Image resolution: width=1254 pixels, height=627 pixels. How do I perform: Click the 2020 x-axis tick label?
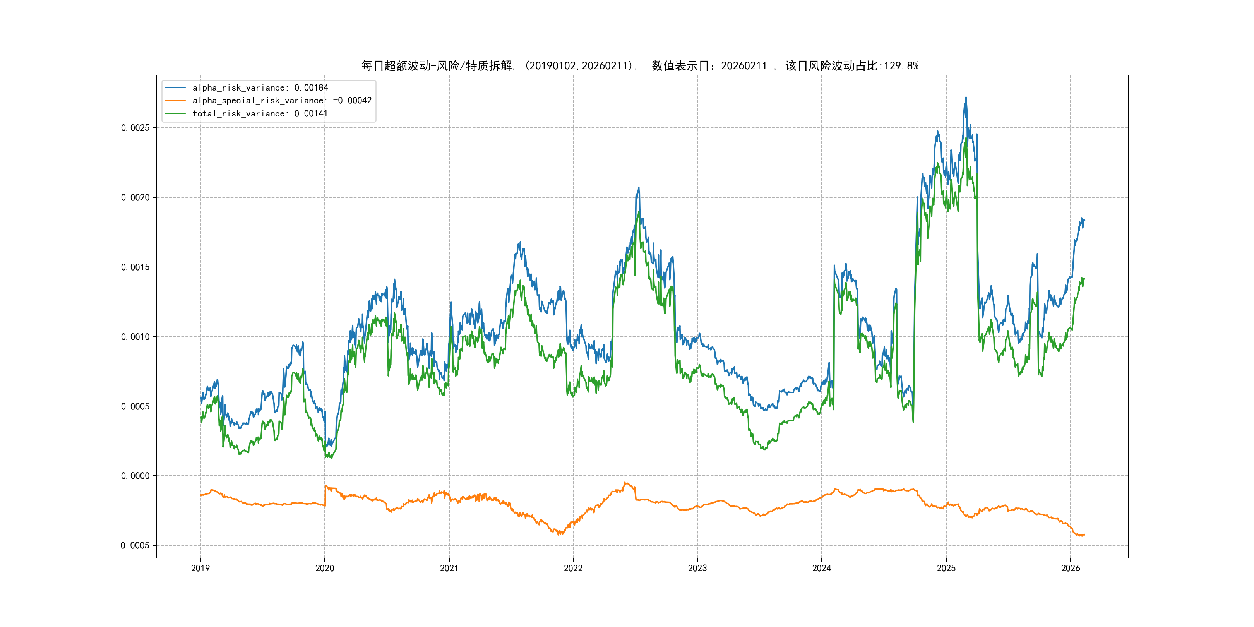pyautogui.click(x=325, y=568)
